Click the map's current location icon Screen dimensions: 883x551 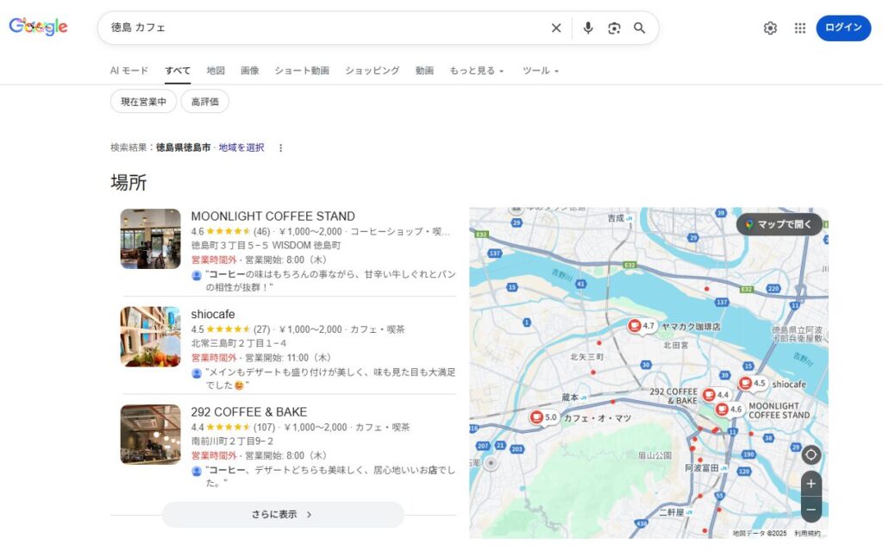(811, 454)
